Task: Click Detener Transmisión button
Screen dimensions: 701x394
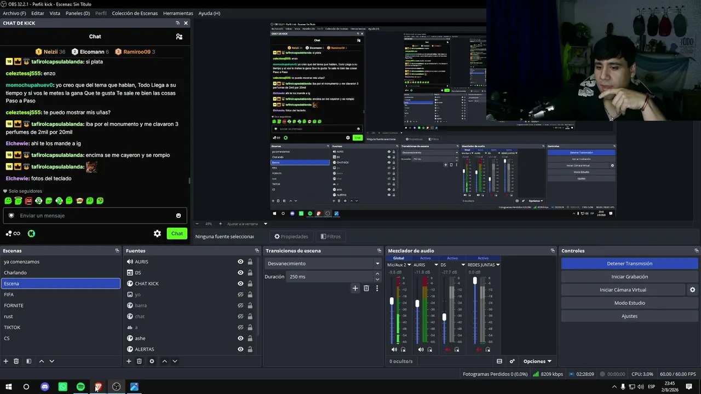Action: (x=629, y=264)
